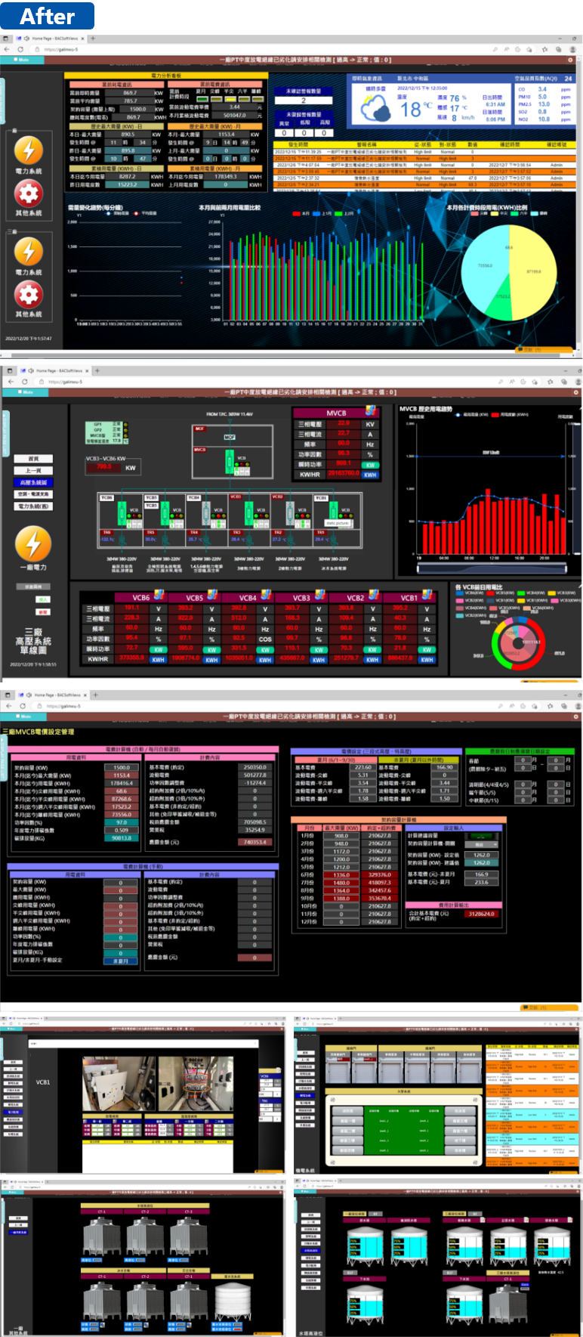The image size is (583, 1337).
Task: Click the 契約容量 (KW) field showing 1500.0
Action: tap(121, 767)
